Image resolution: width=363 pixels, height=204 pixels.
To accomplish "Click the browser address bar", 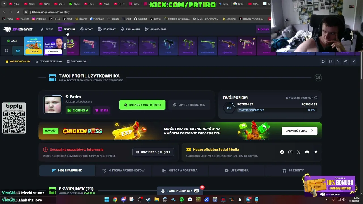I will click(146, 12).
